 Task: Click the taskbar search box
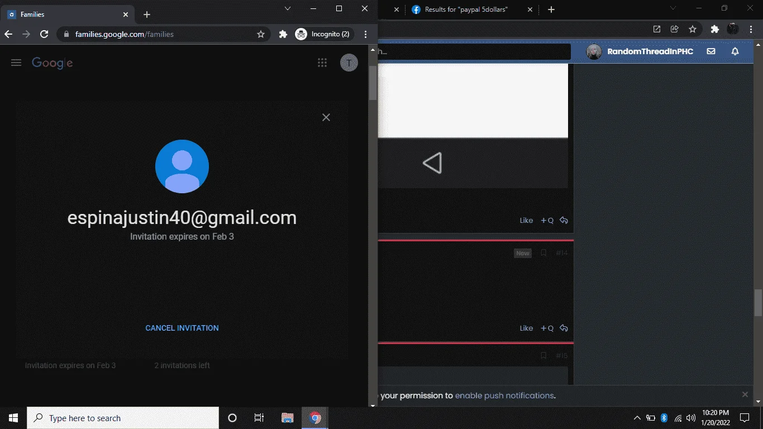(123, 418)
